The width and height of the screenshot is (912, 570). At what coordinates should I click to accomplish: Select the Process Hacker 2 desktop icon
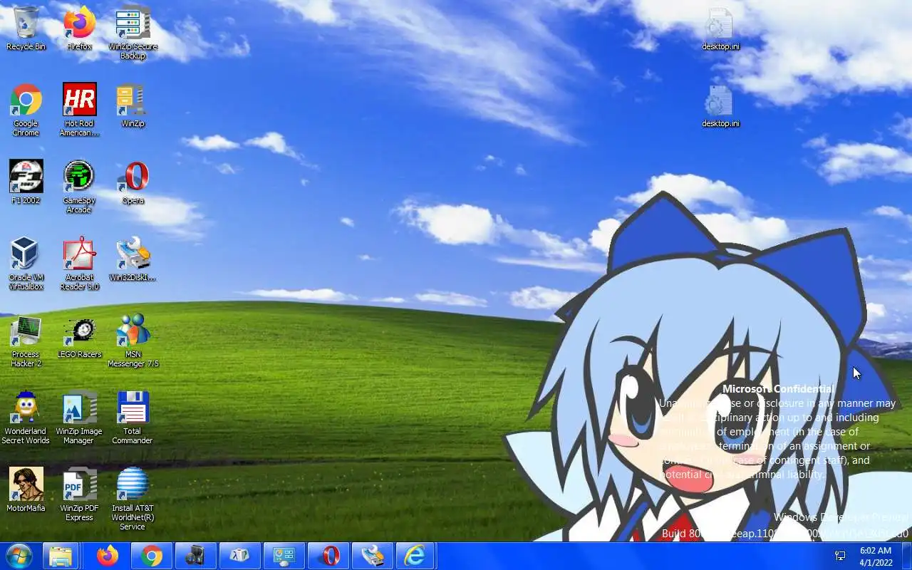[x=26, y=341]
